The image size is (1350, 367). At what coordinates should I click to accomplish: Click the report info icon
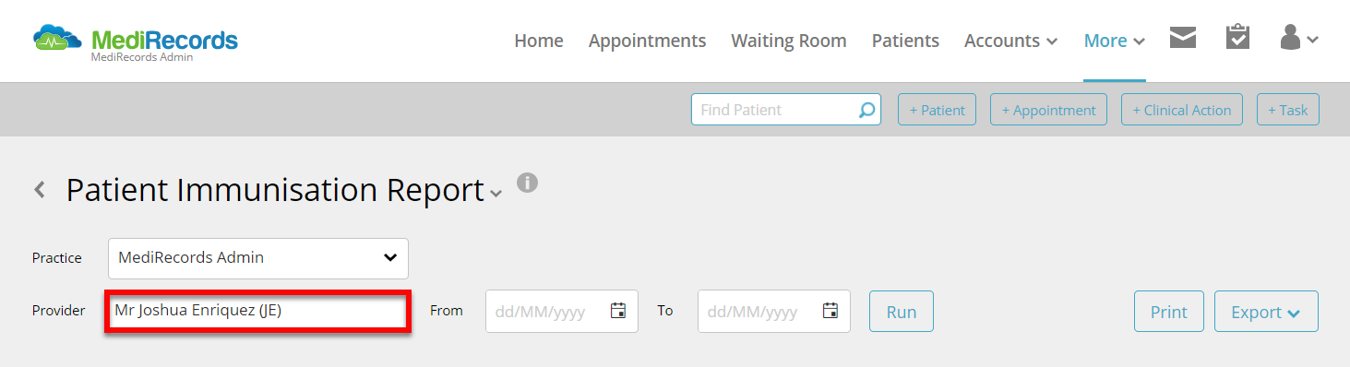tap(527, 182)
